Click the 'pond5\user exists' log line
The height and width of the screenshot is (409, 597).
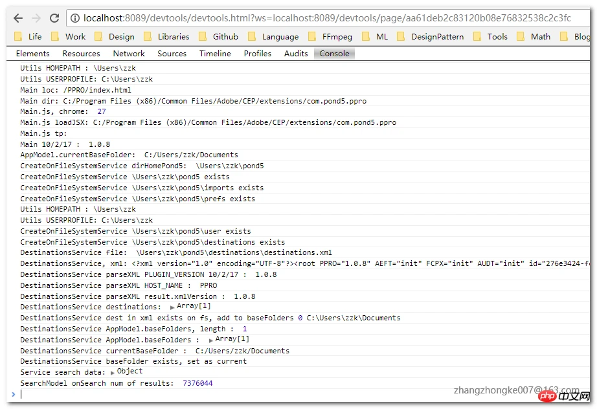click(x=135, y=231)
